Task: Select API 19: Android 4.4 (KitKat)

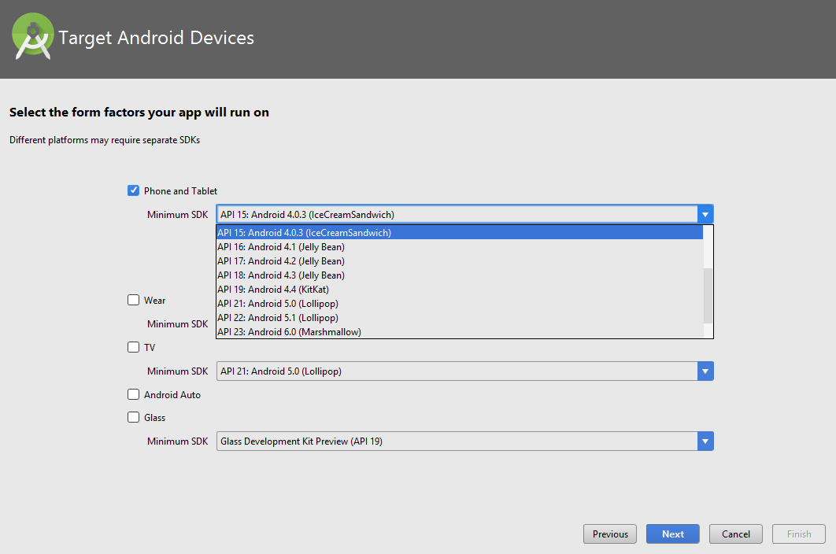Action: 460,289
